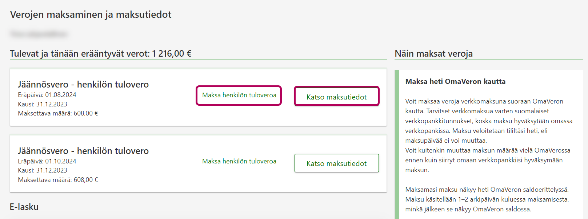The height and width of the screenshot is (219, 588).
Task: Follow 'Maksa henkilön tuloveroa' link due 01.10.2024
Action: click(x=239, y=161)
